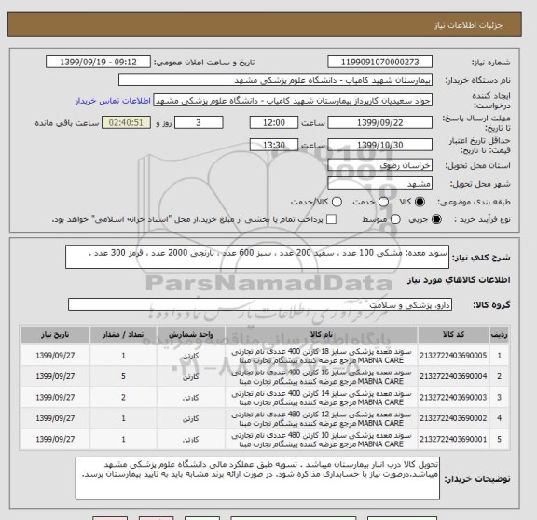Click the request creator name field

(x=293, y=101)
